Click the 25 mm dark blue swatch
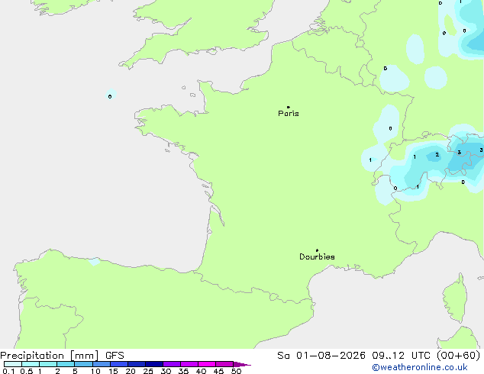The image size is (484, 374). 154,364
